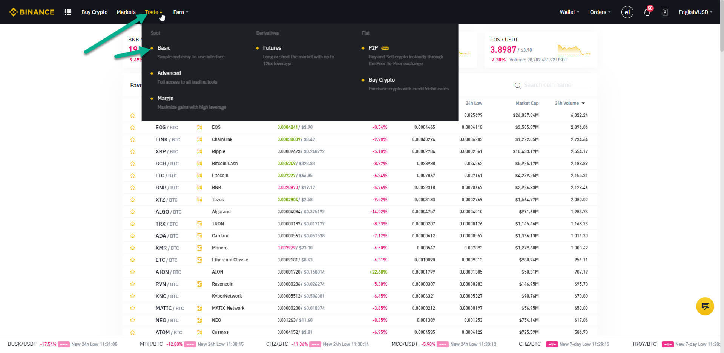Click the 5x margin badge for TRX/BTC

click(x=199, y=224)
